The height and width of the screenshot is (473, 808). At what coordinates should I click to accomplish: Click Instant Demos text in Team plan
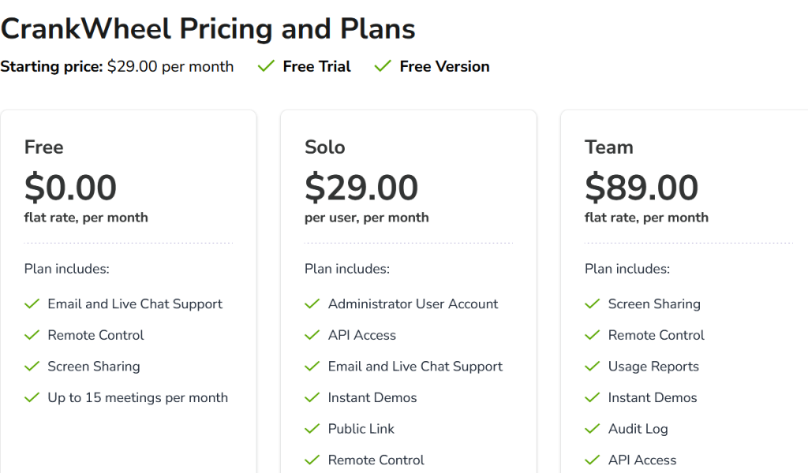coord(653,398)
